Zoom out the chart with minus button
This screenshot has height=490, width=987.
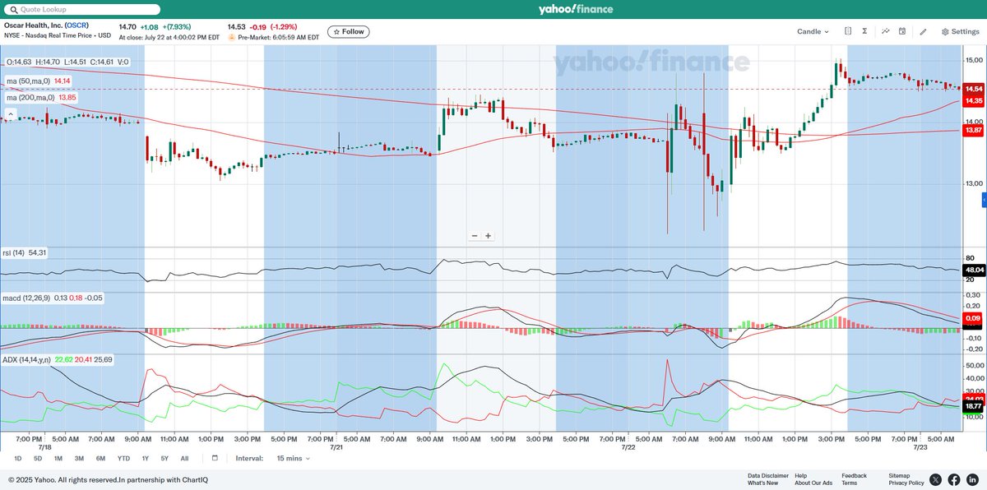coord(475,236)
